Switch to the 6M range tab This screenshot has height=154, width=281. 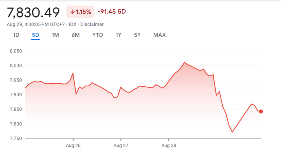pos(76,35)
